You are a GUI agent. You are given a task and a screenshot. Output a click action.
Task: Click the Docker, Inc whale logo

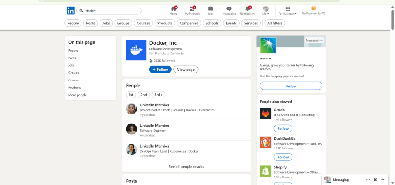(136, 50)
